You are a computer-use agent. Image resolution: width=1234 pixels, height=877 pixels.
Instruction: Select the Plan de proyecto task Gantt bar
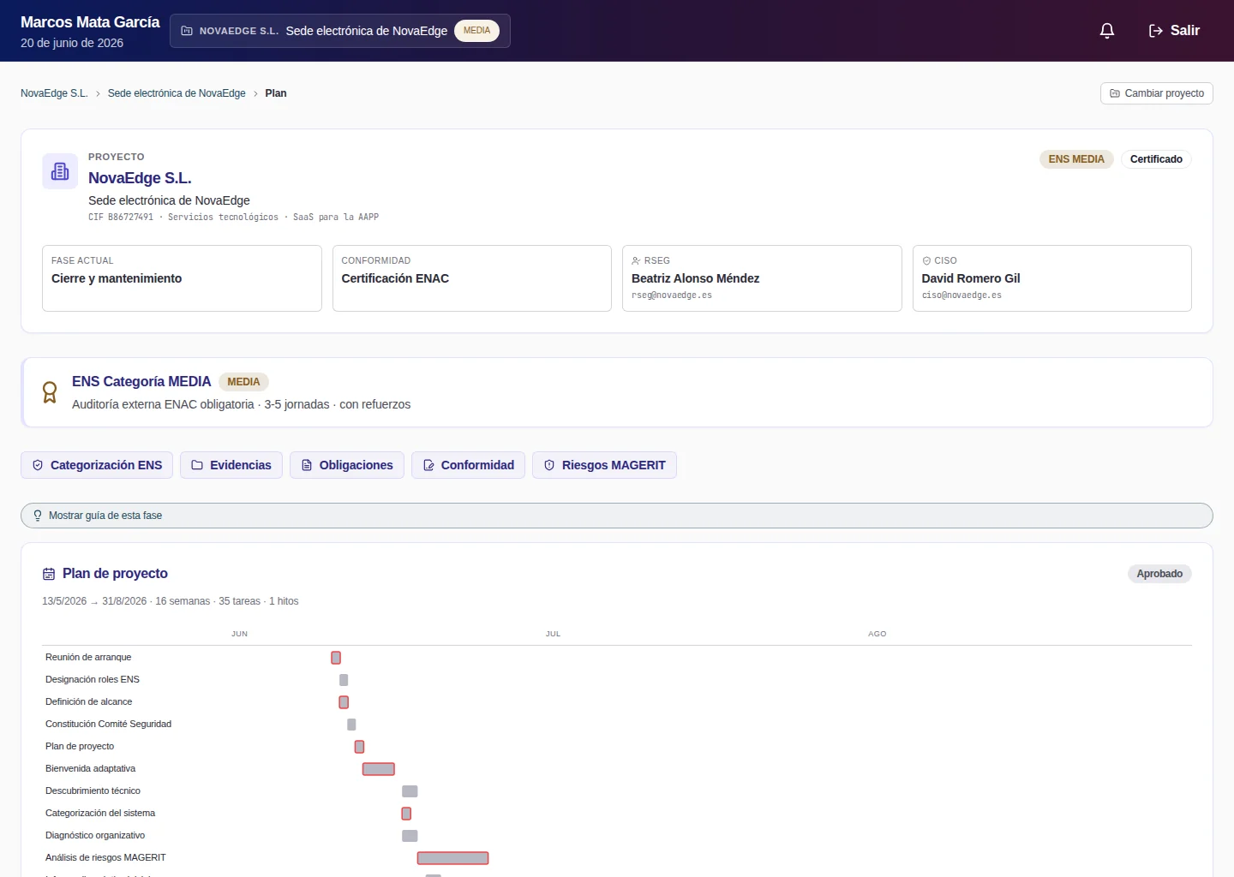point(359,747)
